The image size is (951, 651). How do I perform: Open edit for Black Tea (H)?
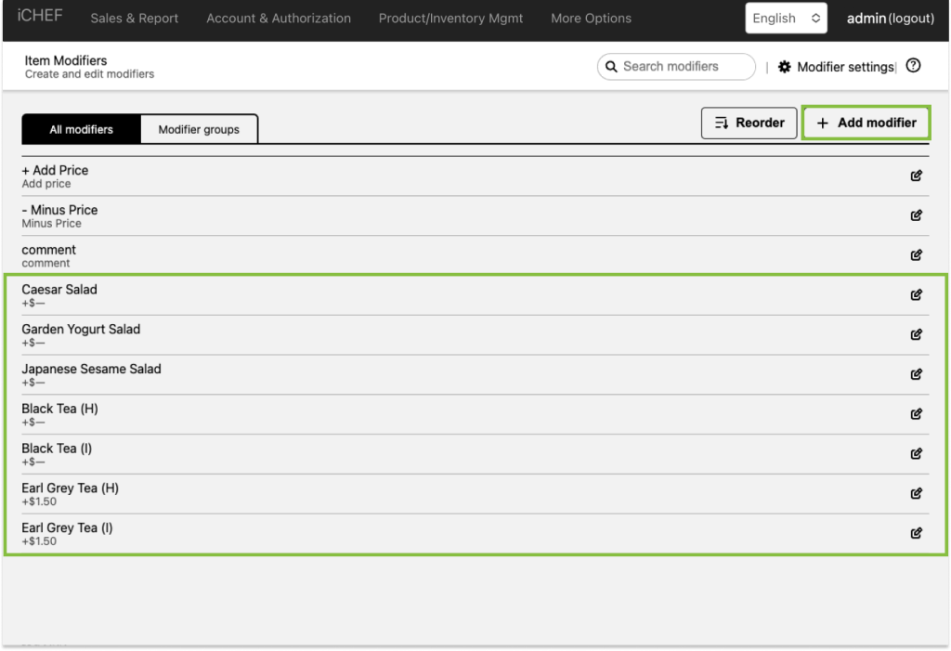917,414
